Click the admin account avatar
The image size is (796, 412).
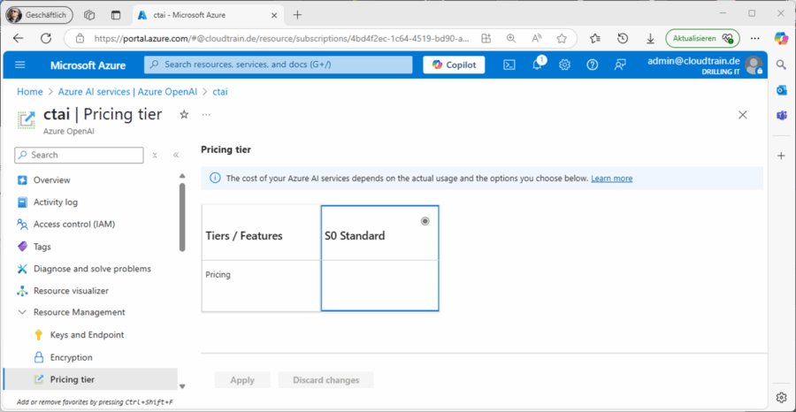point(754,65)
